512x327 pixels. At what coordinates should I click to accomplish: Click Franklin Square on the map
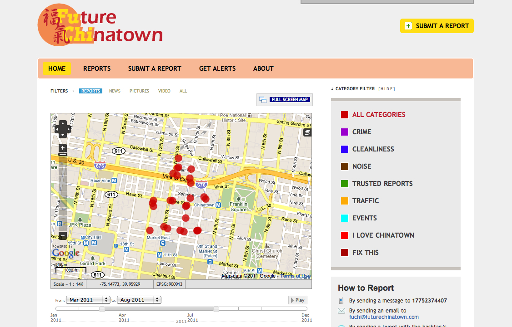[x=239, y=206]
